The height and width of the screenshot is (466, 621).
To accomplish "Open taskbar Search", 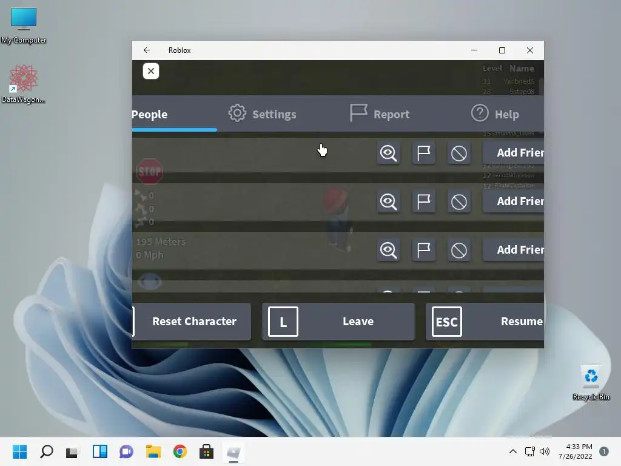I will click(x=46, y=451).
